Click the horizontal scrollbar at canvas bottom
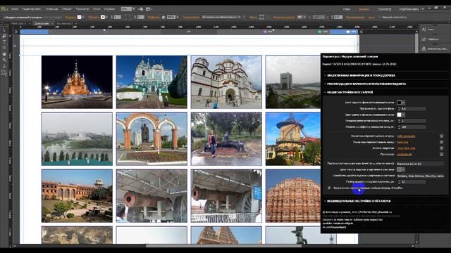The image size is (451, 253). point(223,246)
